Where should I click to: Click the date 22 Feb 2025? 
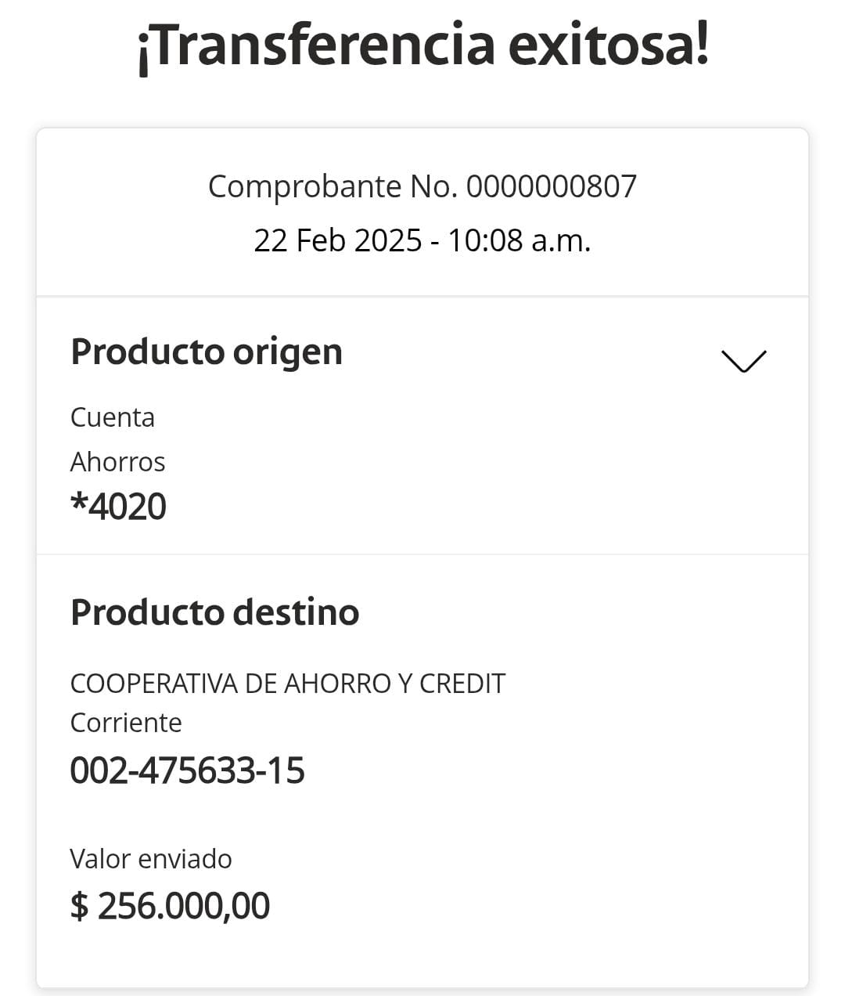[x=337, y=240]
